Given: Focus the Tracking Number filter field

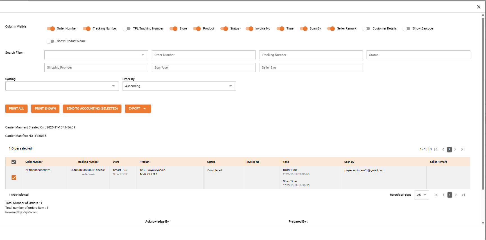Looking at the screenshot, I should pos(311,55).
